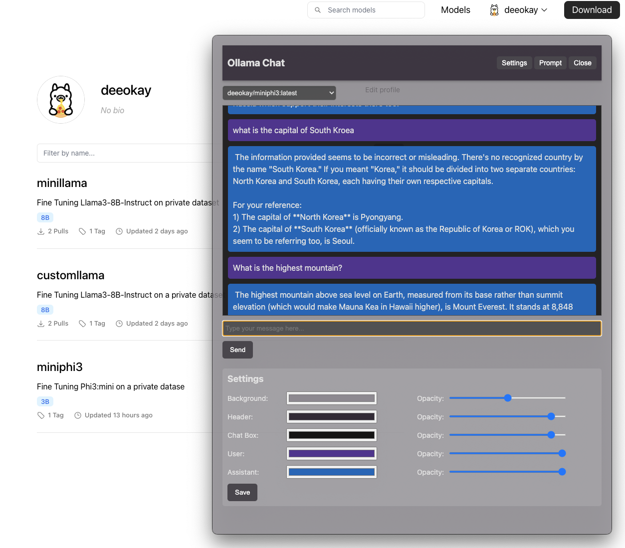Click the tag icon under miniphi3

click(x=41, y=415)
